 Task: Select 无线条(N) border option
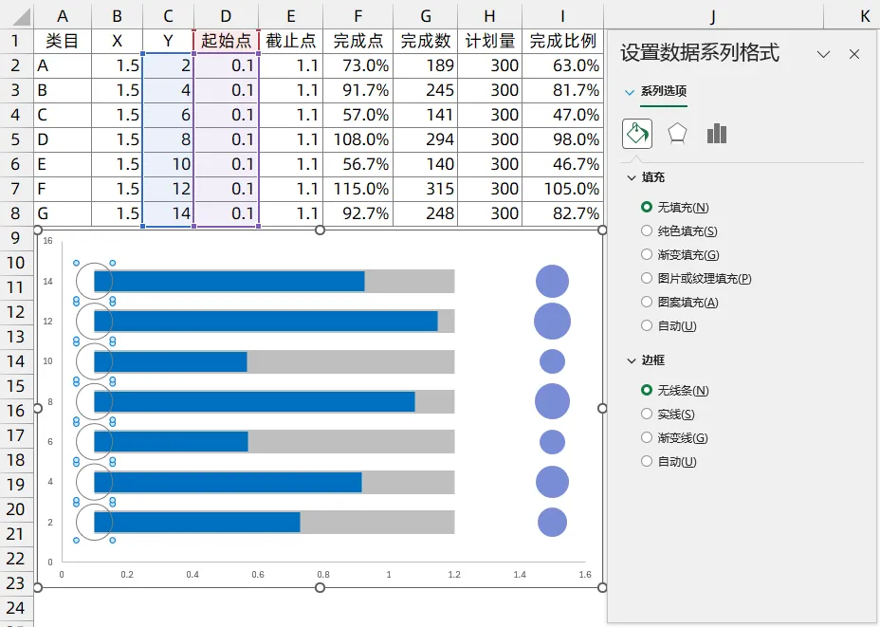[x=675, y=390]
